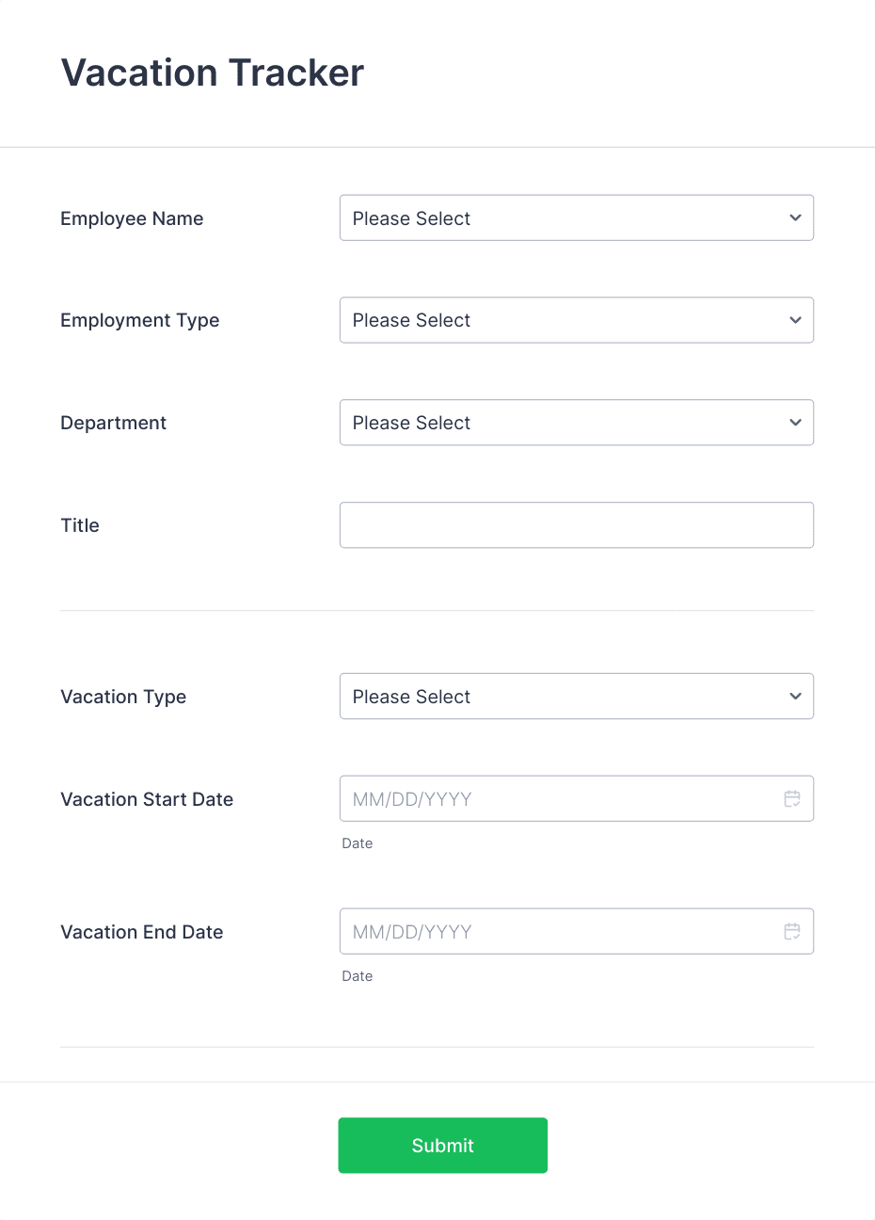This screenshot has width=875, height=1220.
Task: Click the Submit button
Action: (442, 1146)
